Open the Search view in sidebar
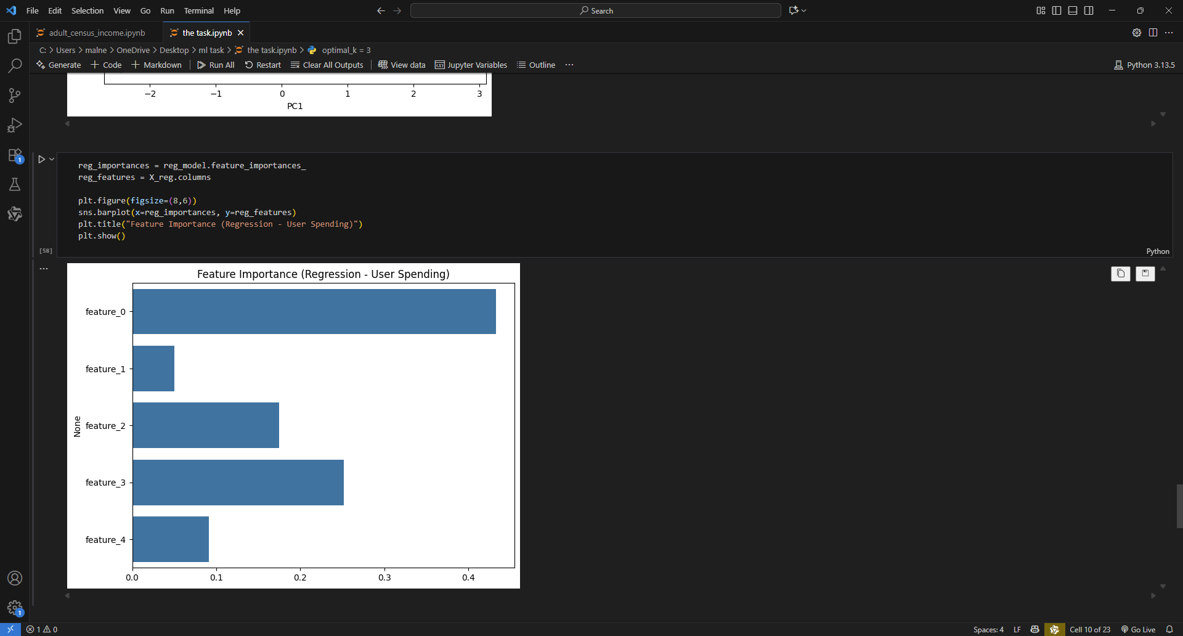 point(15,65)
